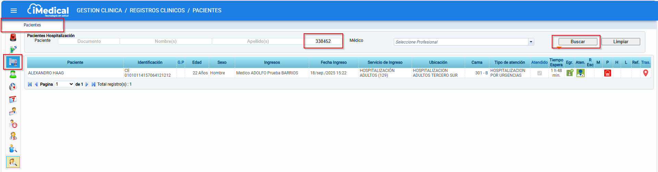This screenshot has width=658, height=172.
Task: Click the Documento input field
Action: 89,41
